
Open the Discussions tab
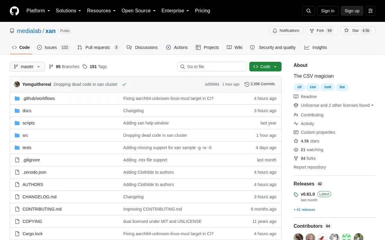click(142, 47)
